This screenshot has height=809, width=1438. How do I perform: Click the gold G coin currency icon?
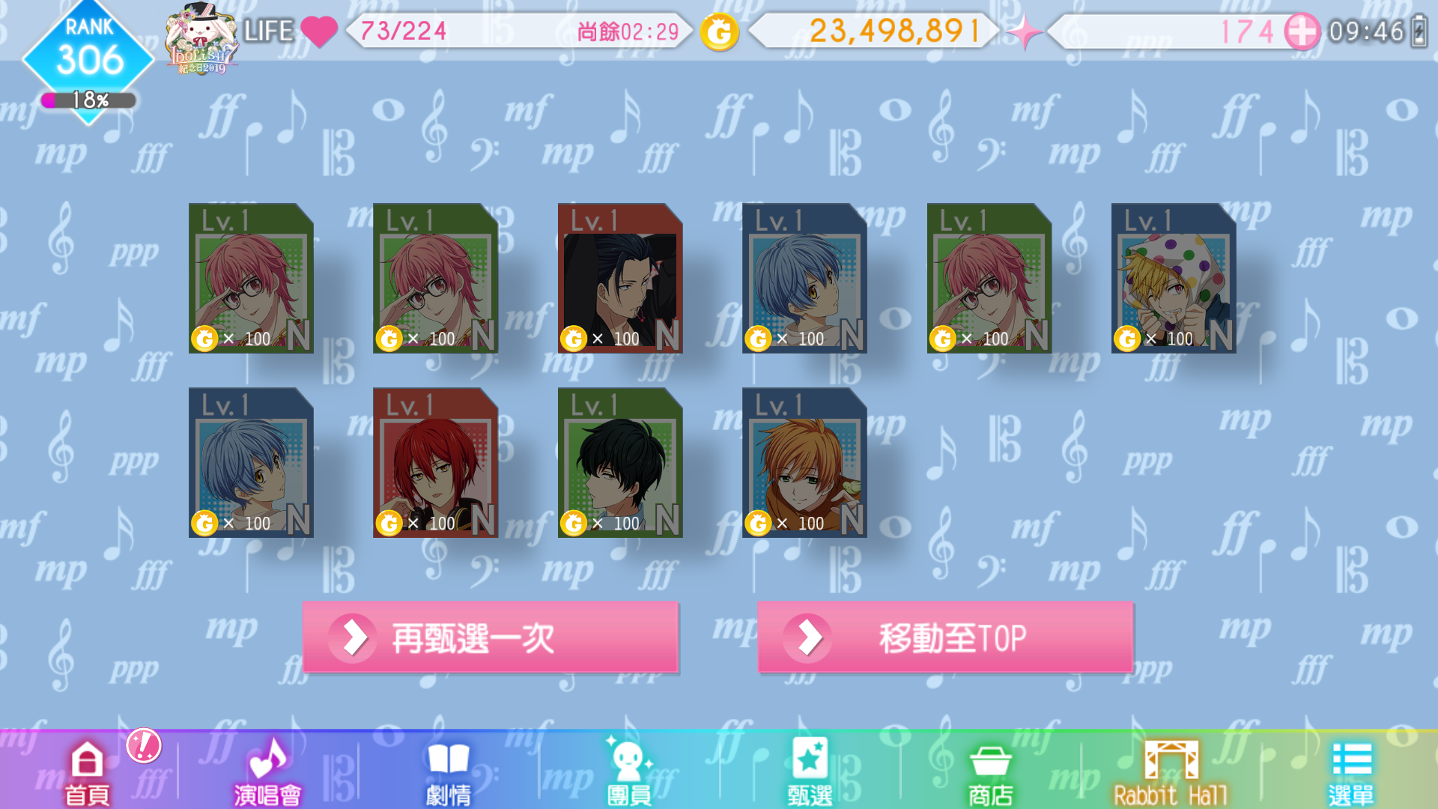pos(720,32)
